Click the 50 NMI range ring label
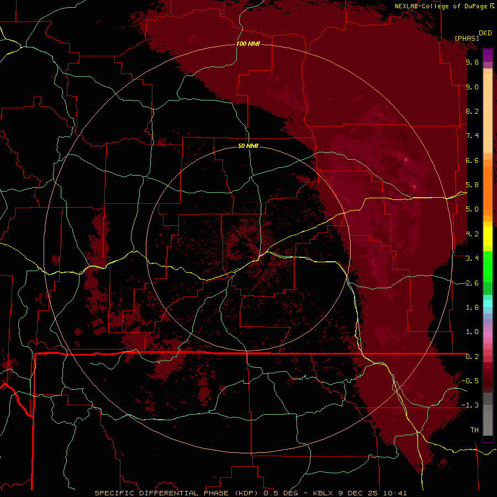Viewport: 497px width, 497px height. pos(248,146)
